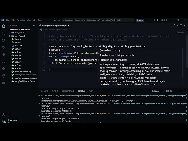
Task: Open the Go menu
Action: pyautogui.click(x=35, y=20)
